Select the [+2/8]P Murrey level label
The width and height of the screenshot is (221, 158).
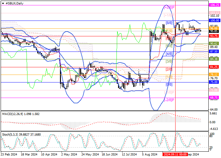click(170, 7)
